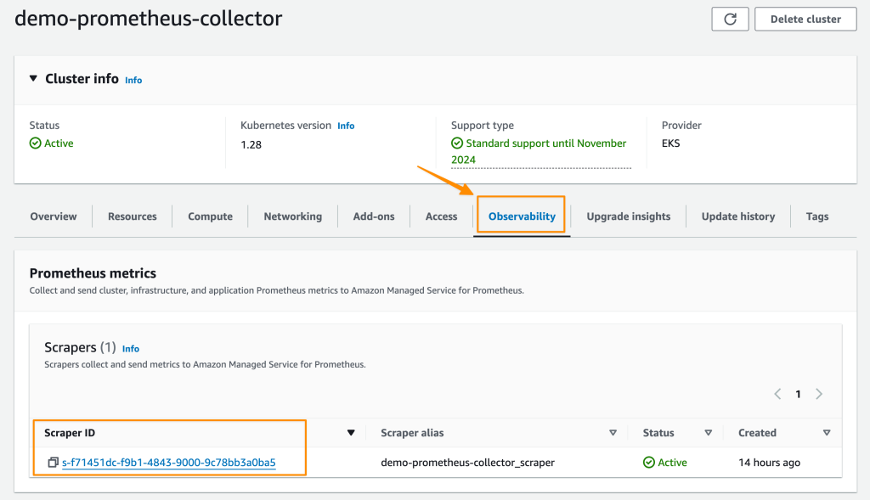The image size is (870, 500).
Task: Switch to the Add-ons tab
Action: tap(374, 216)
